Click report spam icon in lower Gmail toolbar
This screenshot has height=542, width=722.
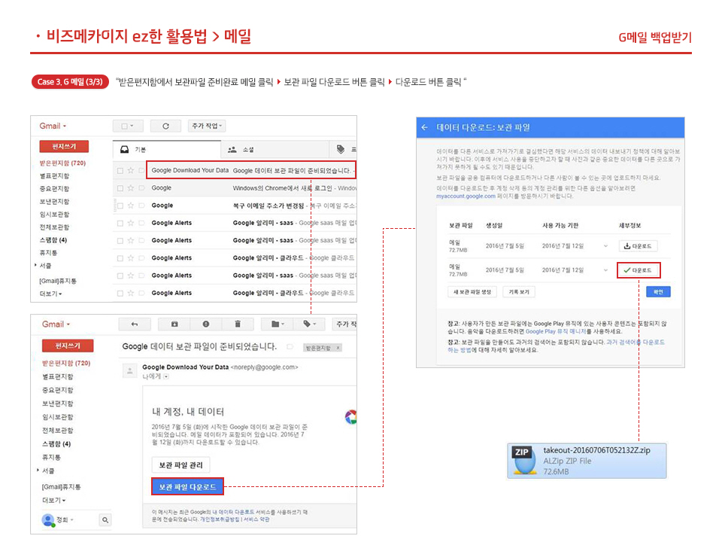click(206, 324)
